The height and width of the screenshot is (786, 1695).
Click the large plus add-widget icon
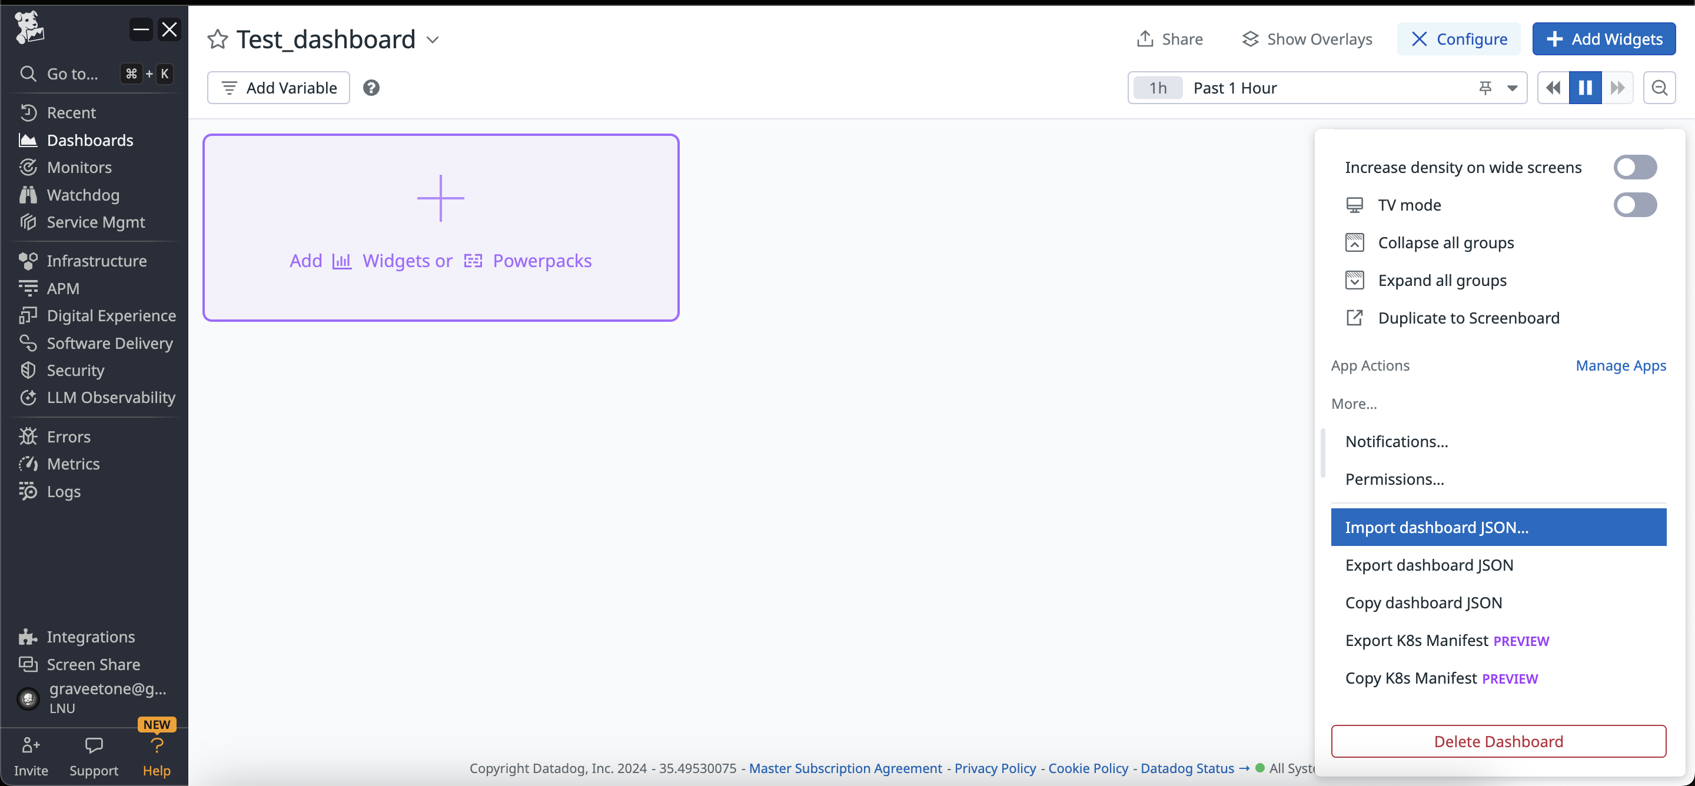[x=440, y=197]
